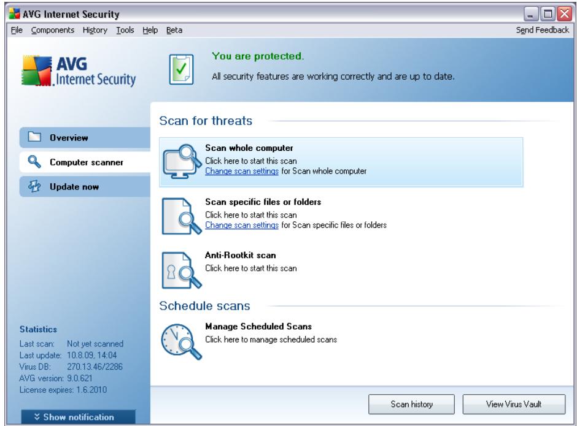
Task: Click the Manage Scheduled Scans clock icon
Action: 182,341
